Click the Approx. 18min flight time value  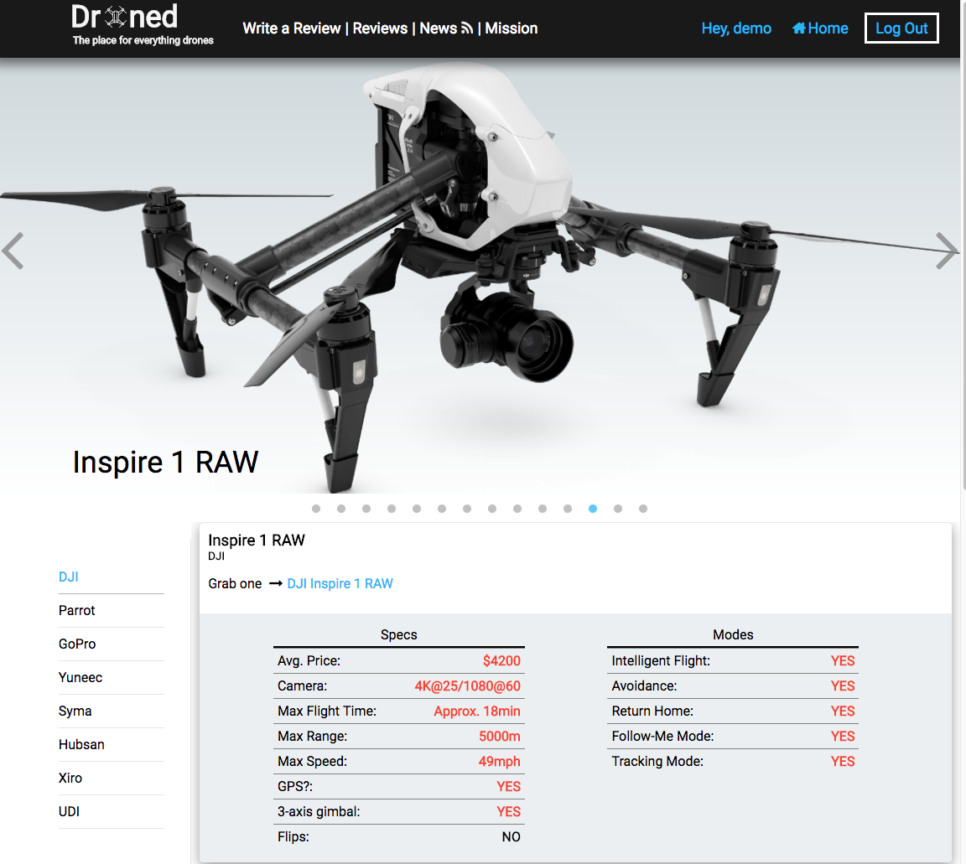(x=477, y=711)
